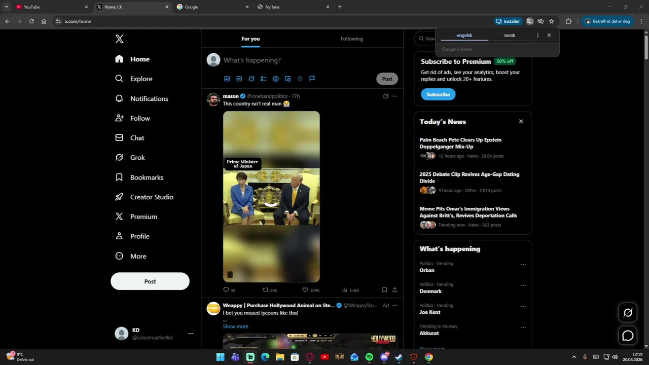Close the Google Translate popup
Screen dimensions: 649x365
pyautogui.click(x=549, y=35)
